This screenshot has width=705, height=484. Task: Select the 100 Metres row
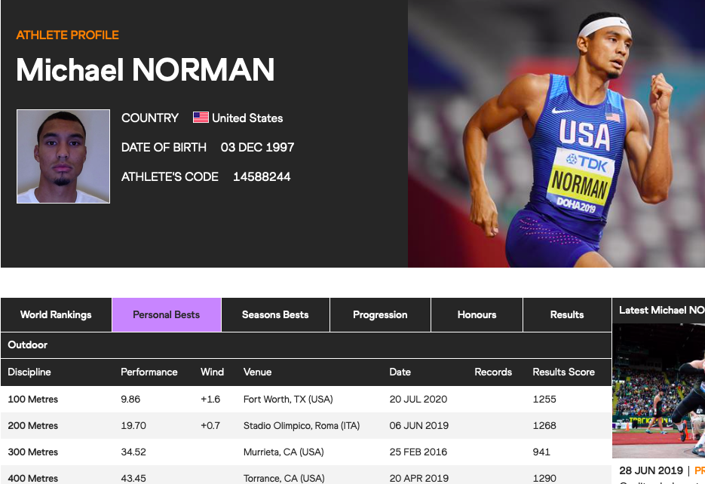(306, 399)
